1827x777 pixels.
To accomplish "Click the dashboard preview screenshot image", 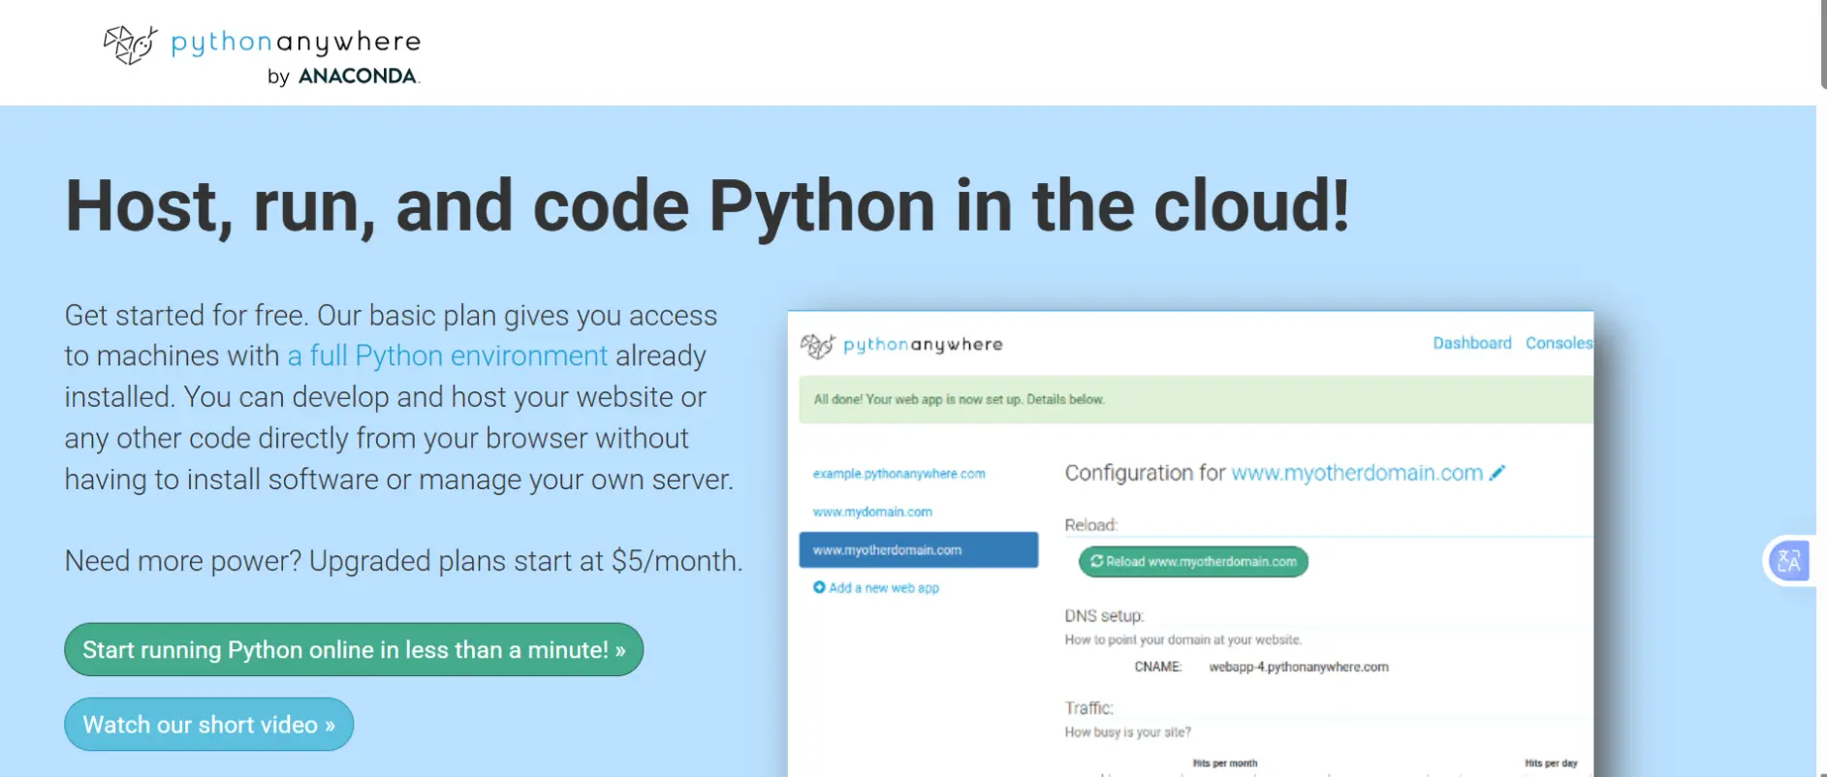I will pyautogui.click(x=1190, y=544).
